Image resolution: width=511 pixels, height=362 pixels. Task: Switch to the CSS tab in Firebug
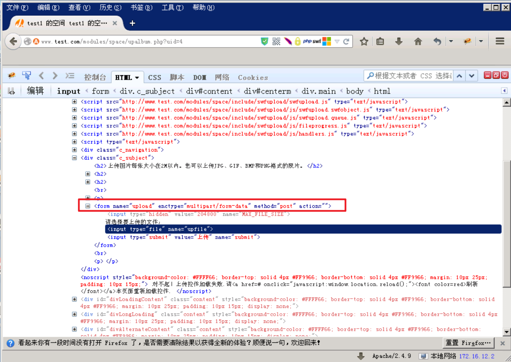[154, 78]
